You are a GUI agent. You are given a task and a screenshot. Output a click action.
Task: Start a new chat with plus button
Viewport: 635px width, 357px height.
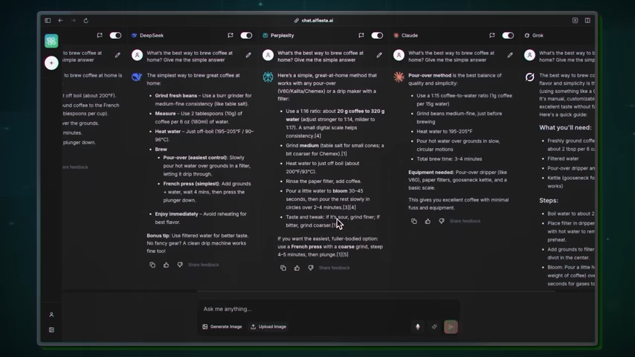51,62
